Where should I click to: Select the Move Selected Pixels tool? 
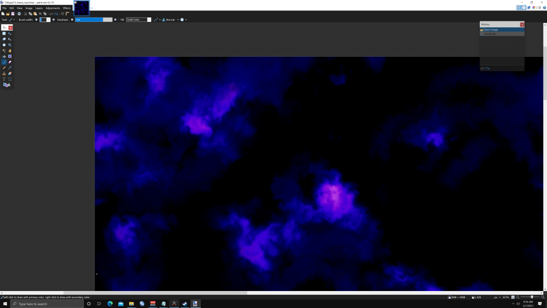click(x=10, y=33)
